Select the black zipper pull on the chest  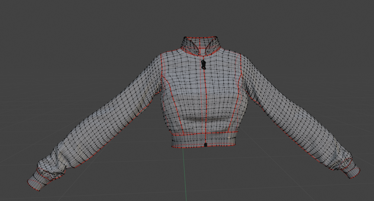[203, 65]
